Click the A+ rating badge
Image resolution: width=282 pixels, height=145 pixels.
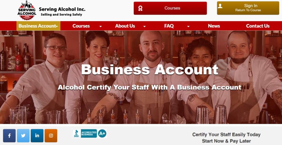(102, 133)
